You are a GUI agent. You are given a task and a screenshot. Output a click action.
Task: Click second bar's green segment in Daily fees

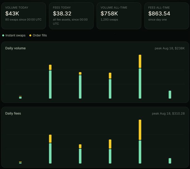tap(50, 153)
